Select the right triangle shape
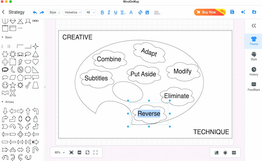This screenshot has height=161, width=262. 35,70
